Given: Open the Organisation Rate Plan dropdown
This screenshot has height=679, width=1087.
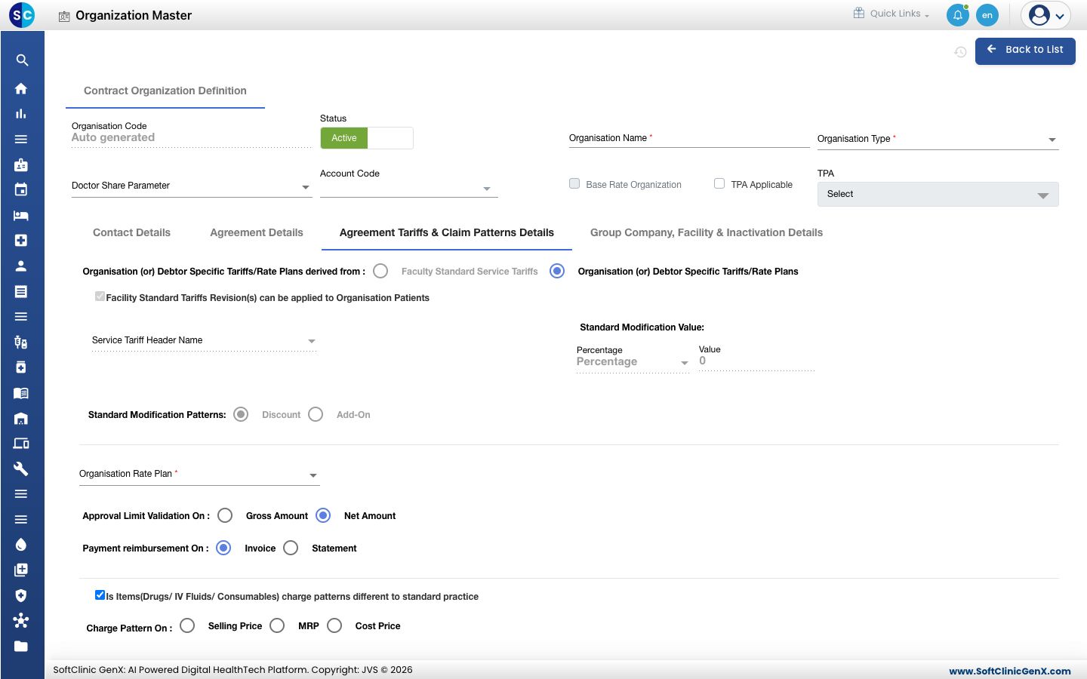Looking at the screenshot, I should point(199,474).
